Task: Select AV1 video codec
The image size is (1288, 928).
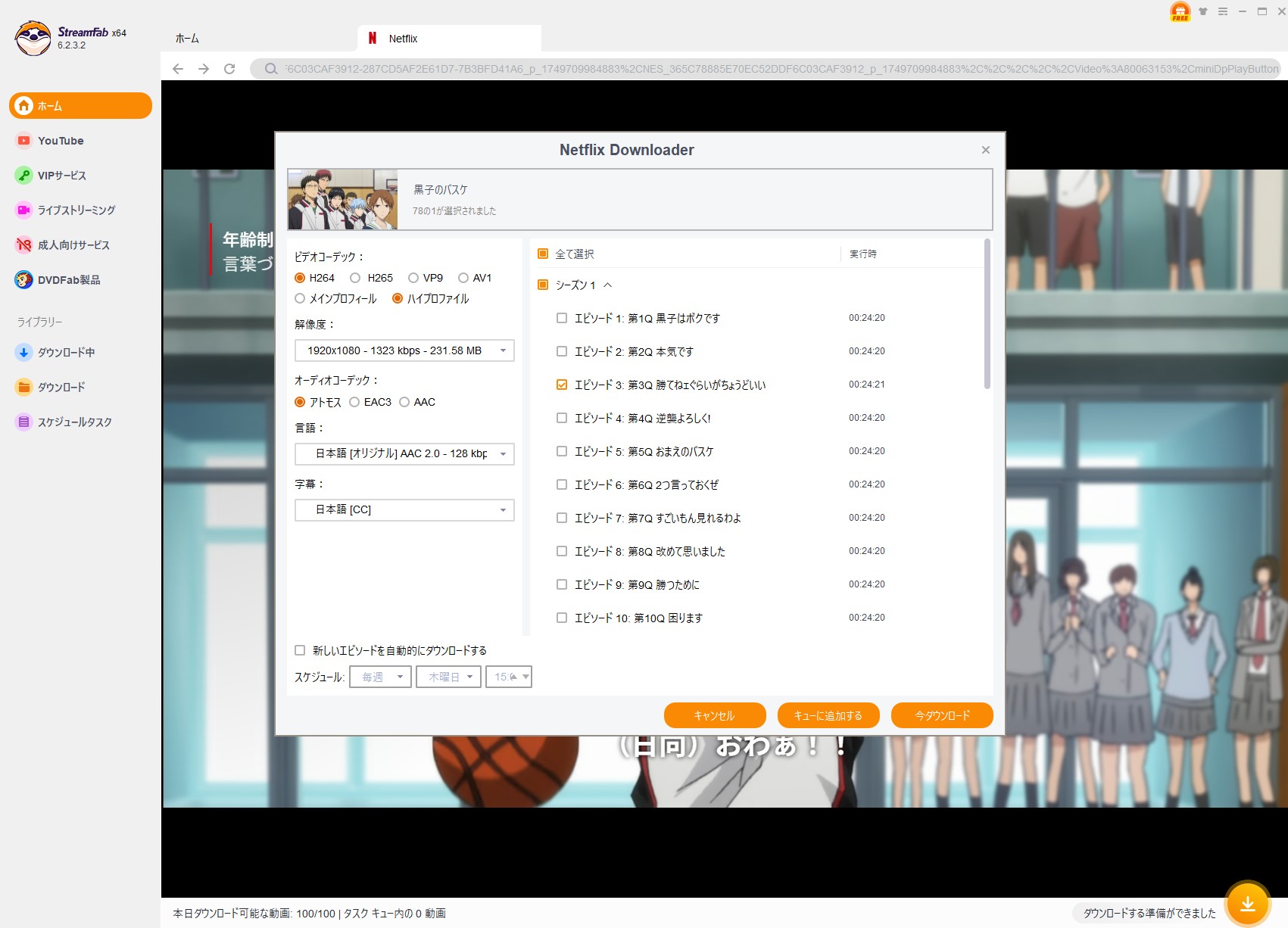Action: [x=463, y=278]
